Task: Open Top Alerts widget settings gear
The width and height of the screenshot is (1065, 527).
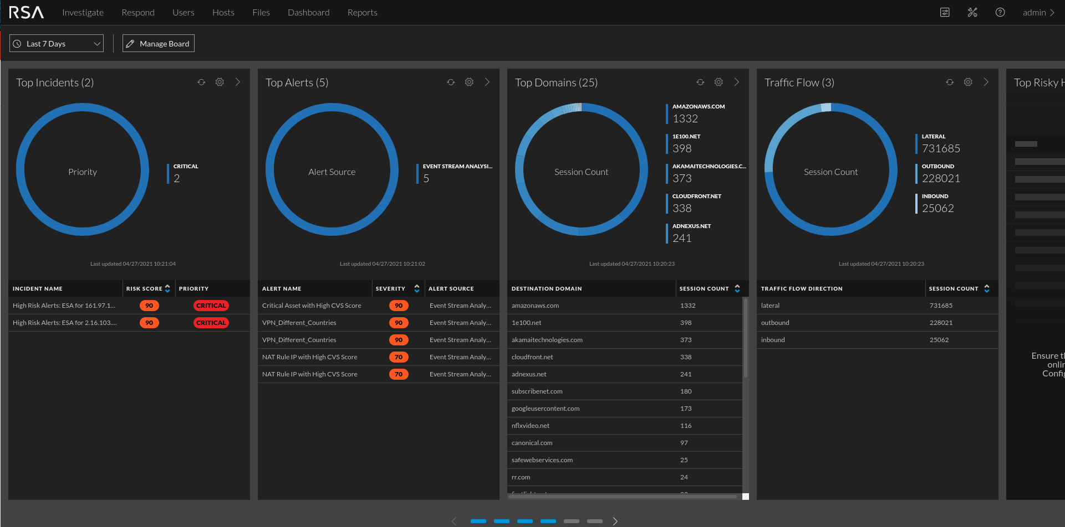Action: tap(469, 82)
